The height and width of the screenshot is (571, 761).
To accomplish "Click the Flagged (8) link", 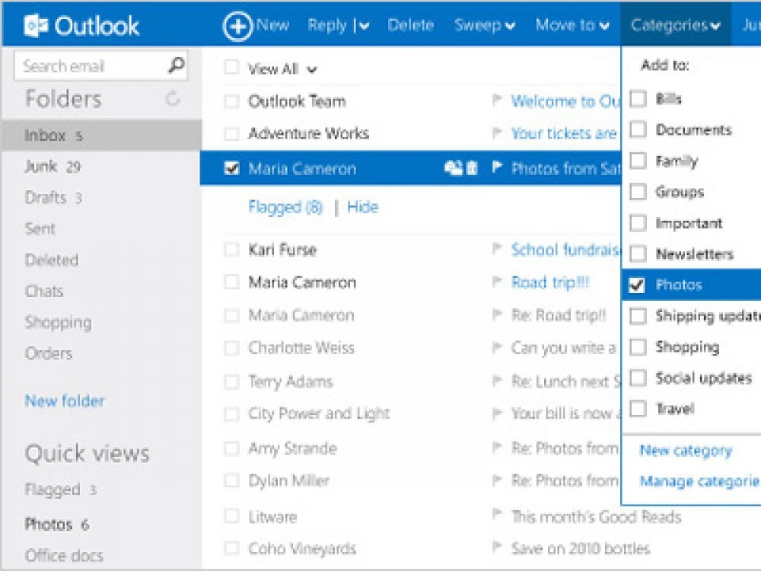I will 285,207.
